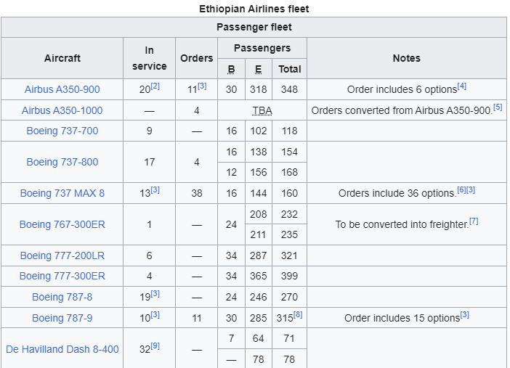Image resolution: width=510 pixels, height=368 pixels.
Task: Click economy value '318' in A350-900 row
Action: (258, 89)
